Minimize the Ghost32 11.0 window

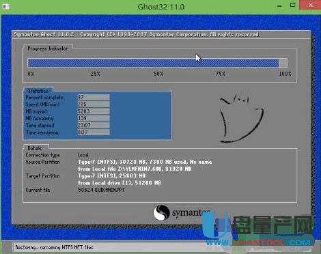[x=279, y=6]
